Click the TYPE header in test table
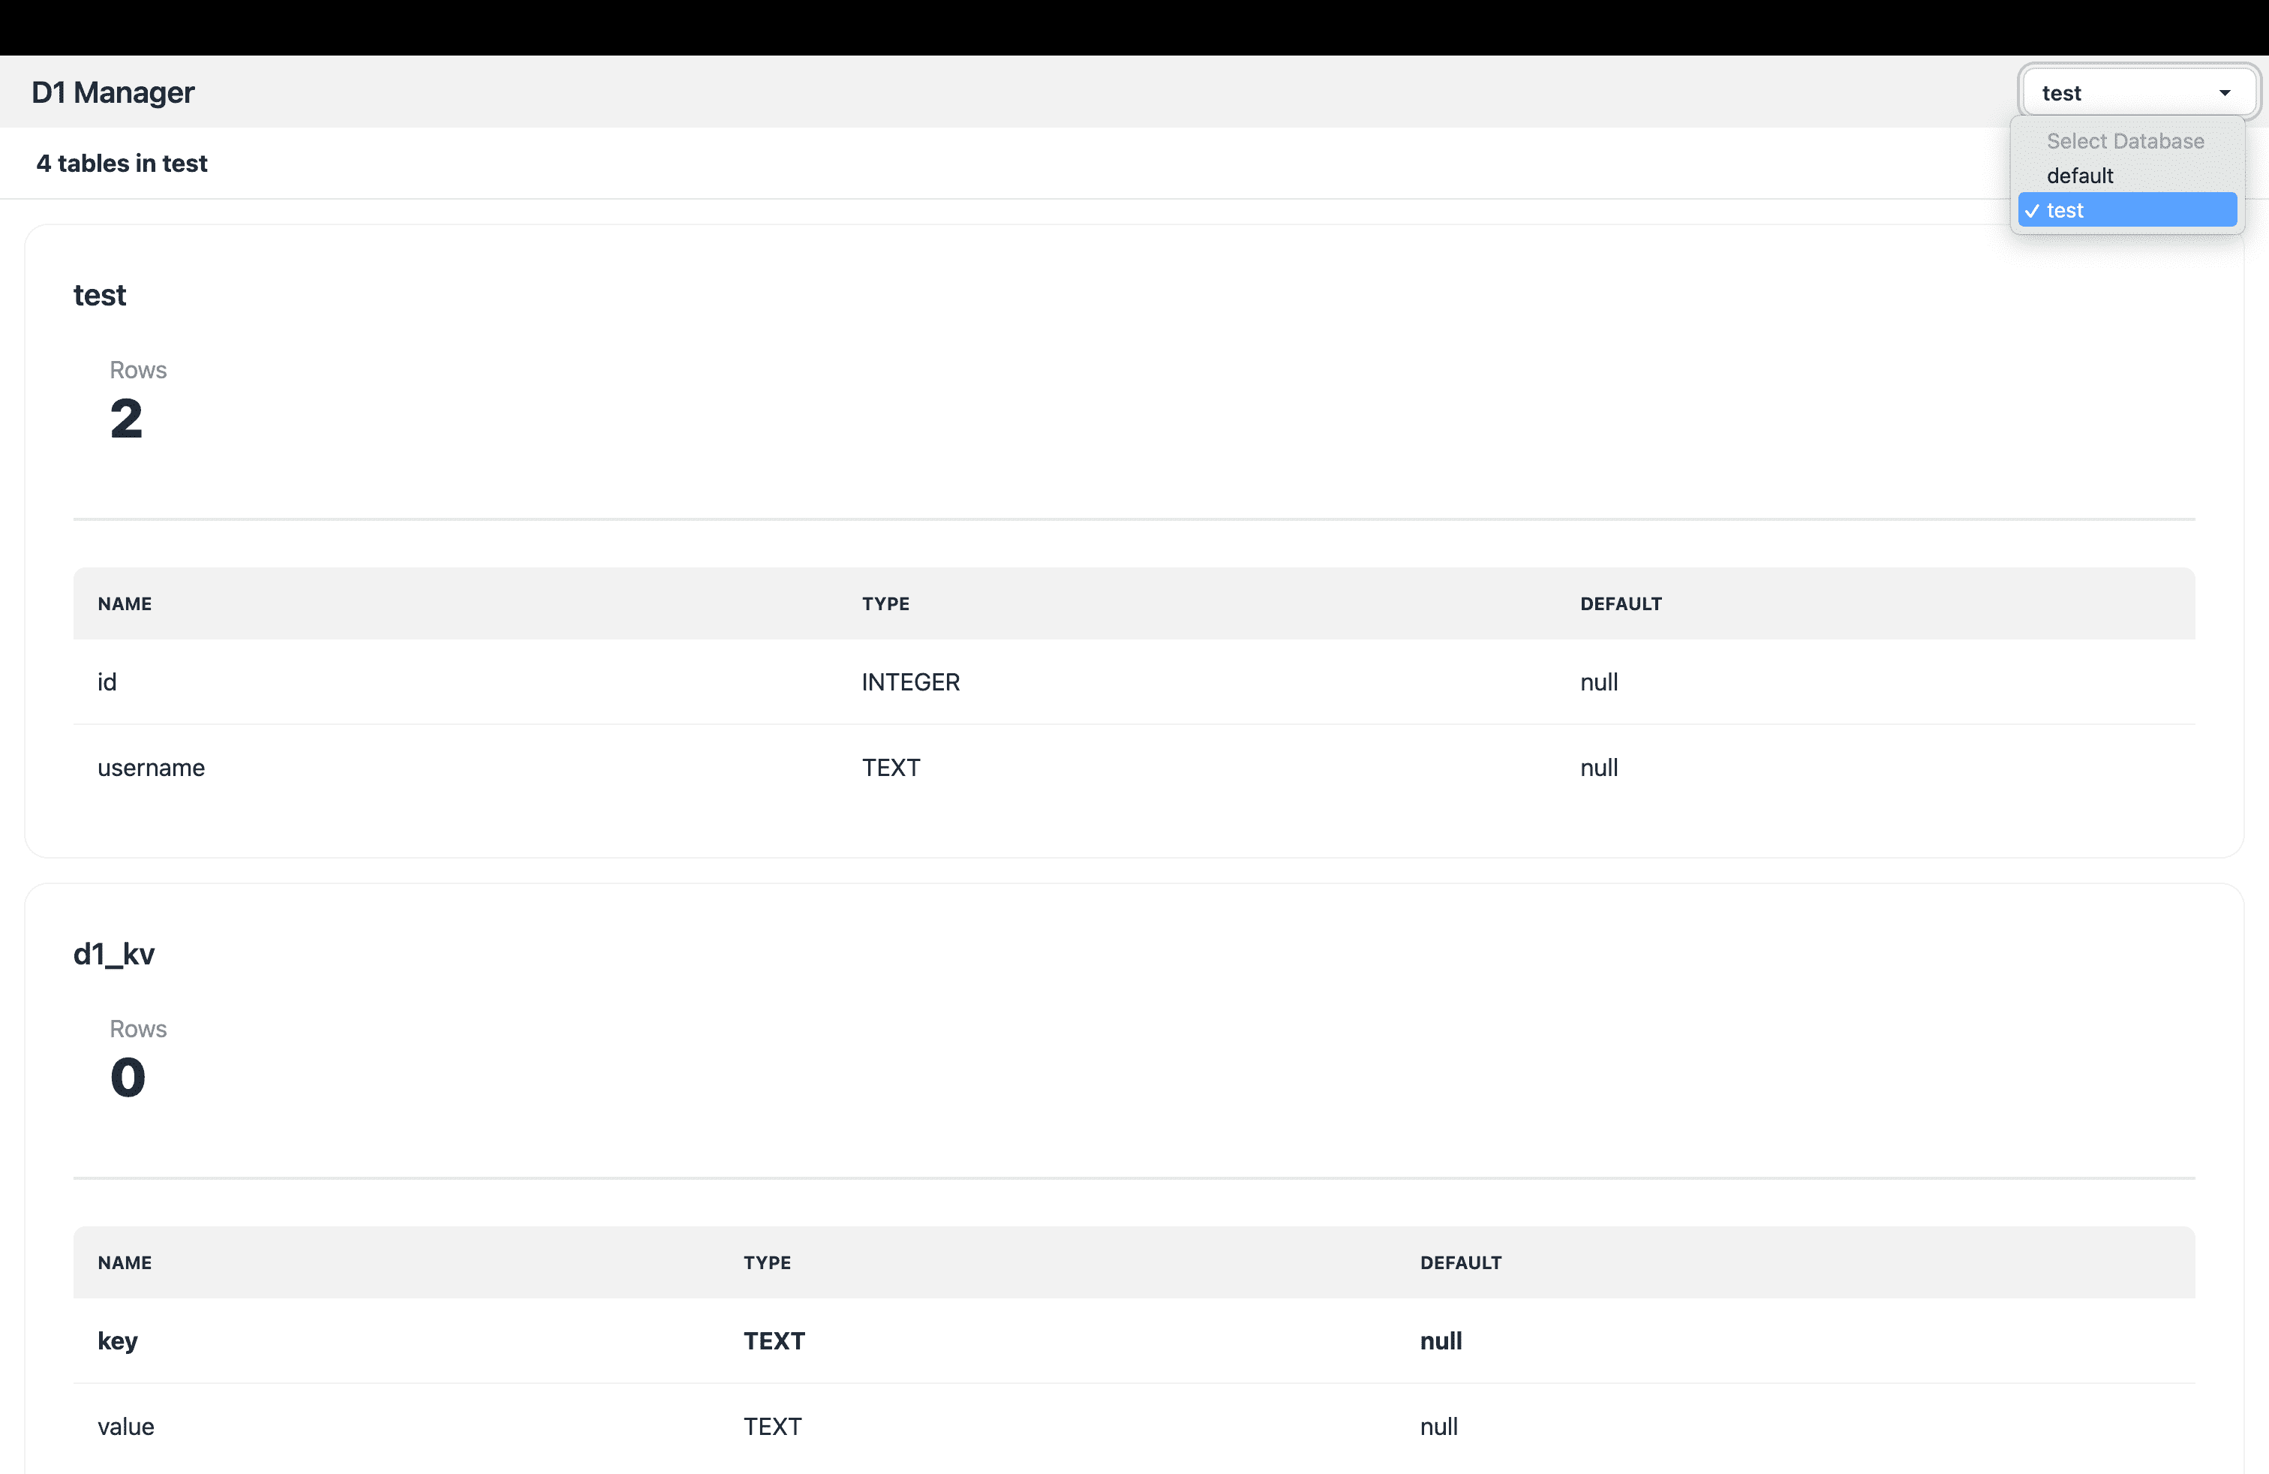Image resolution: width=2269 pixels, height=1474 pixels. click(x=885, y=603)
